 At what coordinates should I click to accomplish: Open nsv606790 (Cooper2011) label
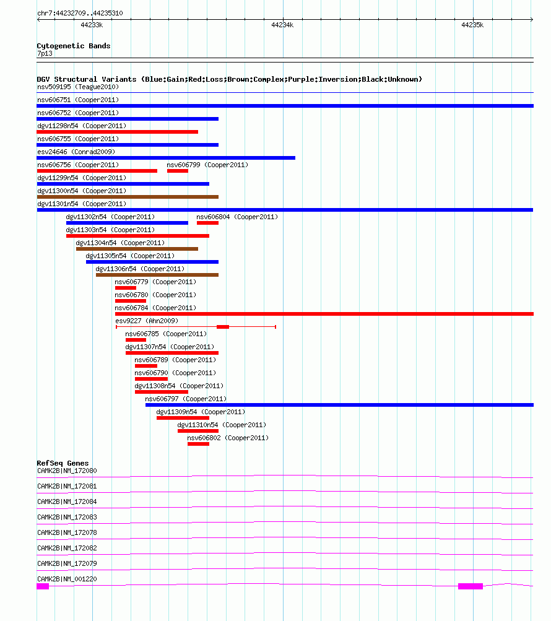point(175,373)
